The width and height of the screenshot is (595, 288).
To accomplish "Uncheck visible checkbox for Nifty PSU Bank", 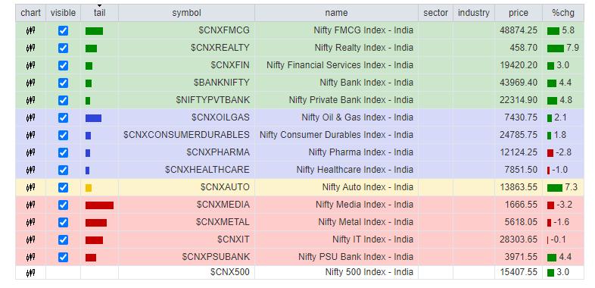I will click(x=63, y=257).
